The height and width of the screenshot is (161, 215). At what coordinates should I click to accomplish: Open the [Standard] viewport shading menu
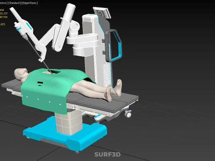(14, 3)
